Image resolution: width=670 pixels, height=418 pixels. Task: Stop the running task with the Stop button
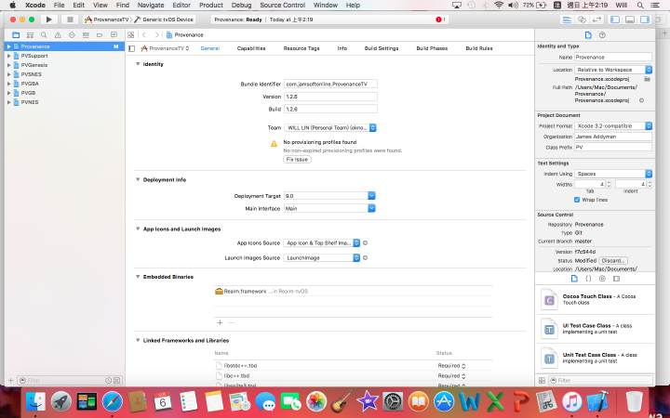pos(70,20)
